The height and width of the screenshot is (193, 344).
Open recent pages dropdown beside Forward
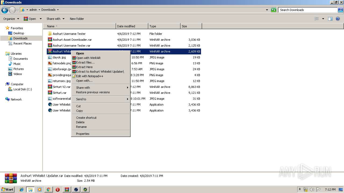(x=17, y=10)
